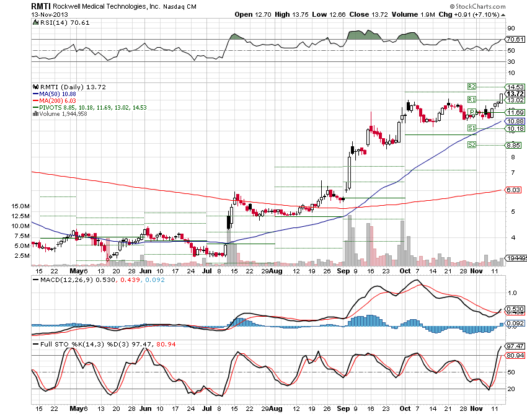527x414 pixels.
Task: Click the 90 level on the RSI axis
Action: (x=511, y=29)
